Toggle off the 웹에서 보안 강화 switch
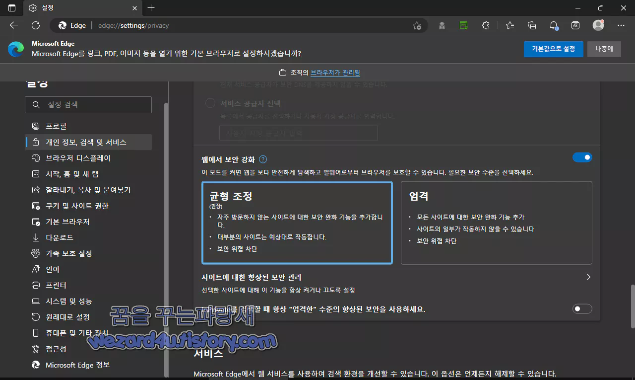The image size is (635, 380). (x=582, y=157)
